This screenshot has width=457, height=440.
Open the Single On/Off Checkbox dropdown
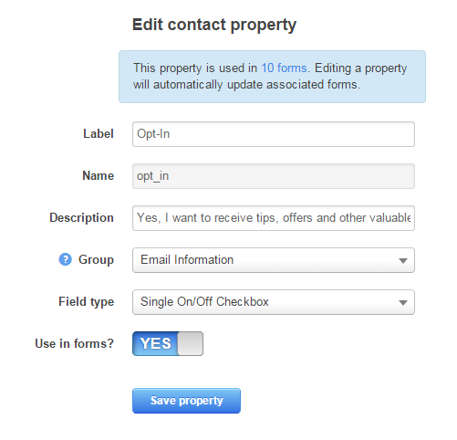click(274, 302)
